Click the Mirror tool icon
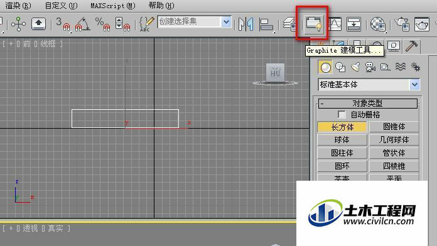This screenshot has width=437, height=246. coord(246,24)
